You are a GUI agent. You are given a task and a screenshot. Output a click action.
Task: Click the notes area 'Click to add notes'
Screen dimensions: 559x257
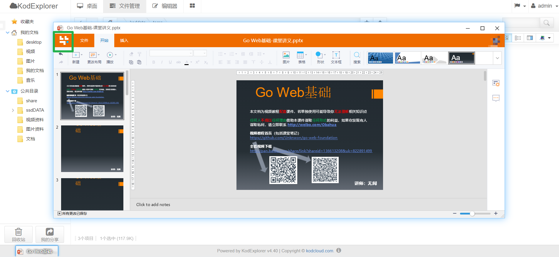(153, 205)
